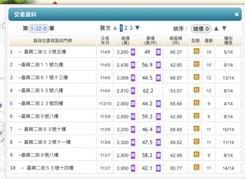Viewport: 245px width, 179px height.
Task: Click 車 icon next to unit price 44.2
Action: (158, 103)
